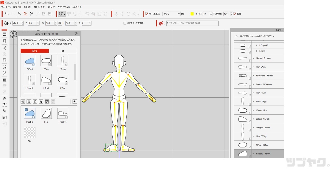Expand the LArm > LForearm layer
The width and height of the screenshot is (334, 177).
click(x=253, y=58)
